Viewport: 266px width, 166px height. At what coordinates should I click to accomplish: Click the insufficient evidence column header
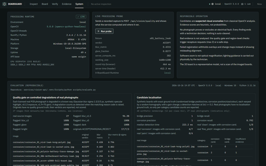pos(241,140)
